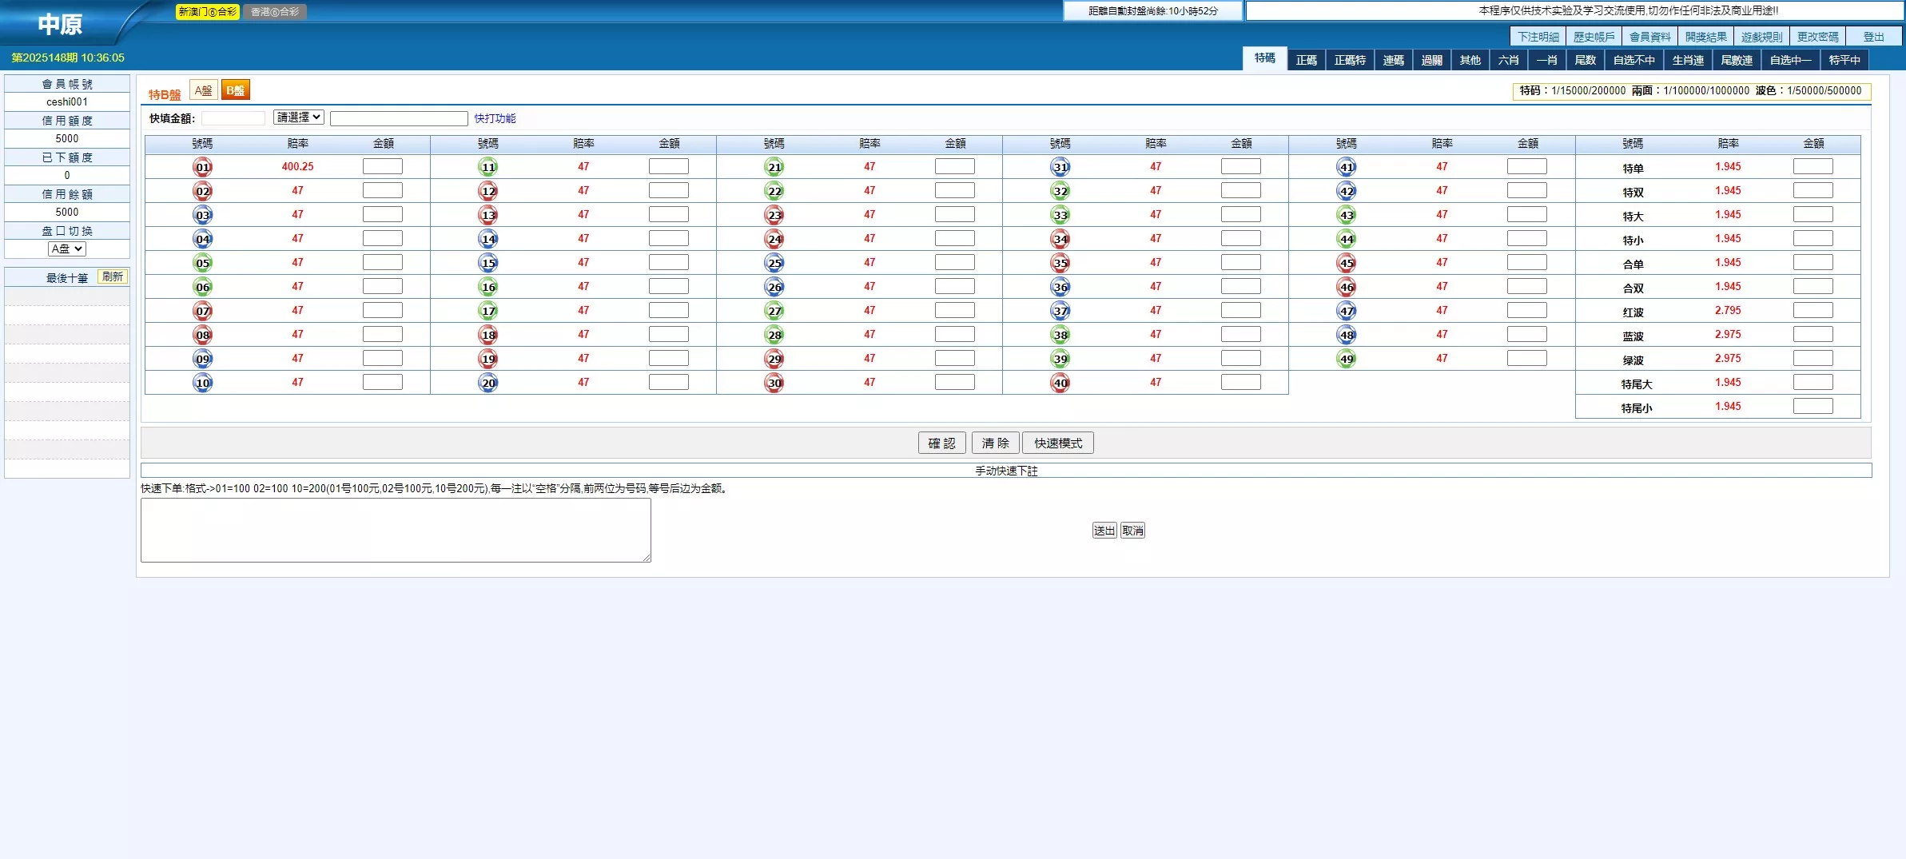1906x859 pixels.
Task: Click the 快打功能 link
Action: 495,118
